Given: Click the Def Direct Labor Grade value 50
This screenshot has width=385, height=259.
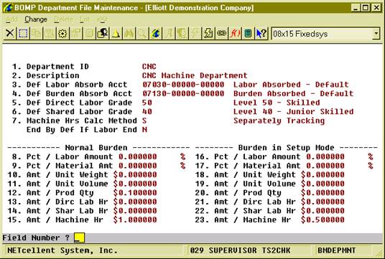Looking at the screenshot, I should [147, 103].
